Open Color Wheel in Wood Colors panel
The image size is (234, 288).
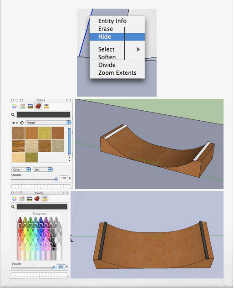(x=14, y=106)
